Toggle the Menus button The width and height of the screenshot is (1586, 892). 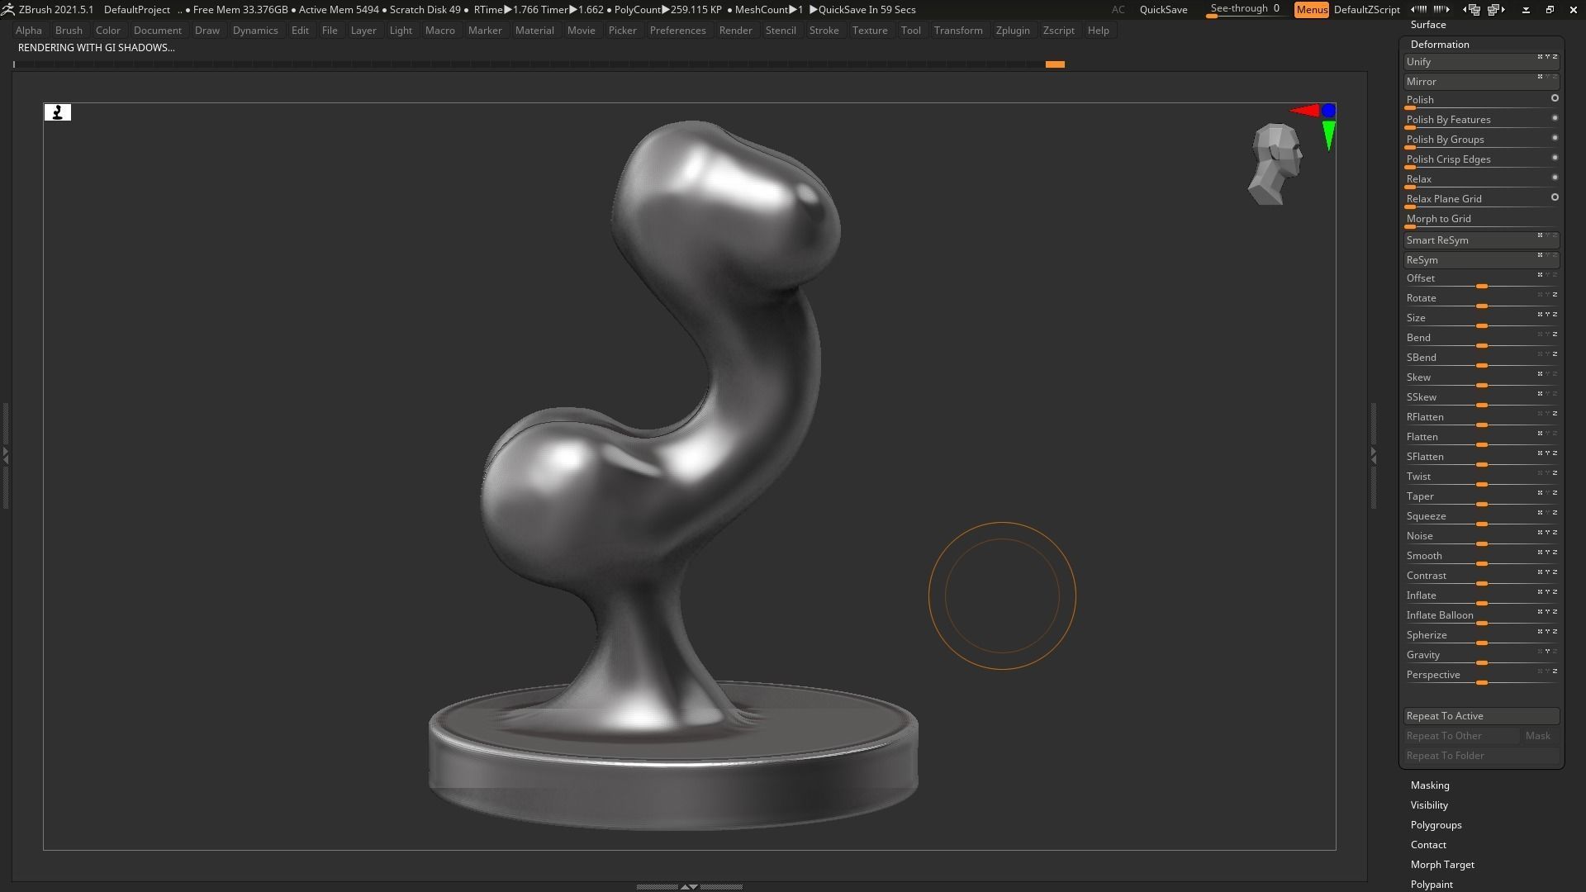[x=1312, y=10]
